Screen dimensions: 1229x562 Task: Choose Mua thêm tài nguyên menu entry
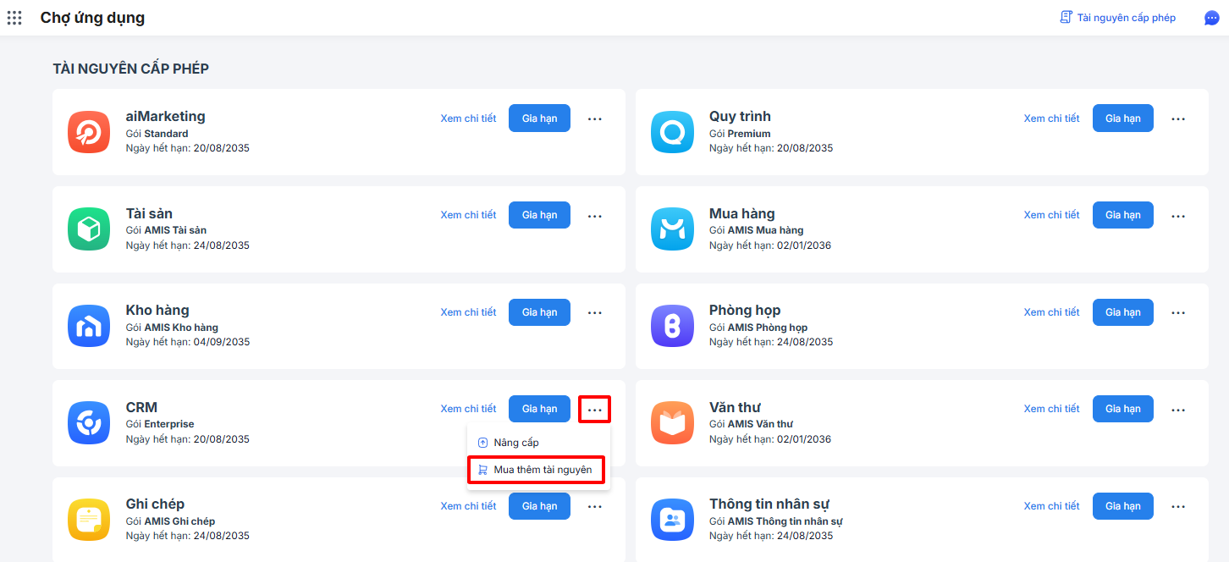click(x=542, y=470)
